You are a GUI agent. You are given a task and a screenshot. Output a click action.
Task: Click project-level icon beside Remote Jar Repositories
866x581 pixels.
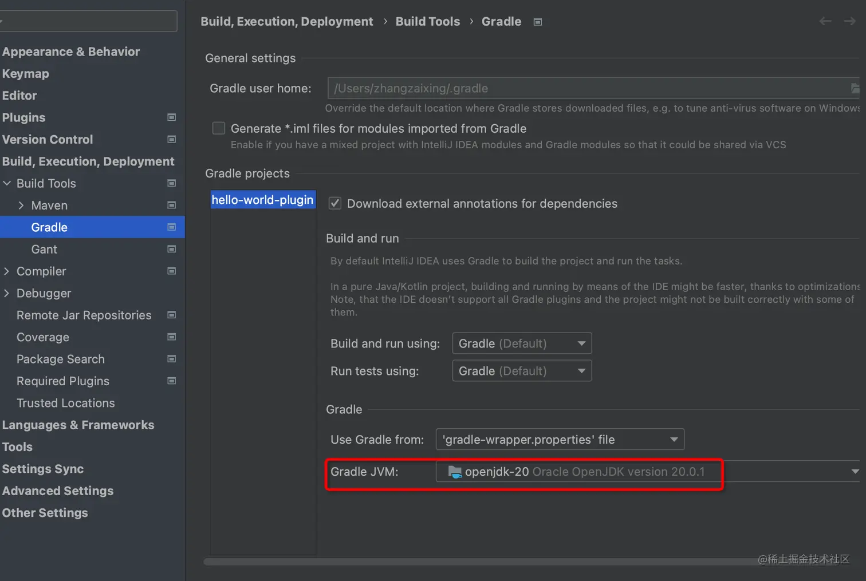point(171,315)
